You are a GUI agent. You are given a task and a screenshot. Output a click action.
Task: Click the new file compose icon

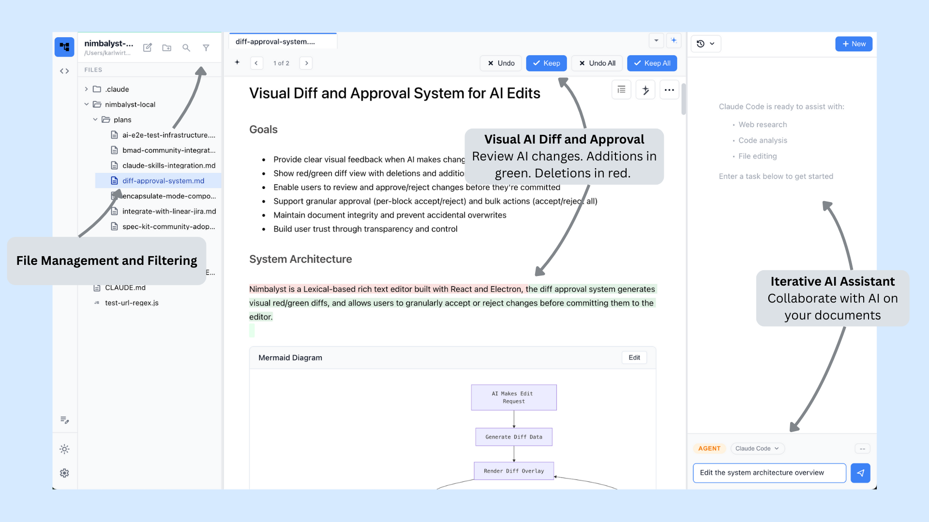[x=148, y=47]
